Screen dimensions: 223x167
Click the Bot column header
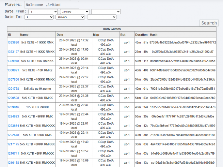click(x=127, y=35)
